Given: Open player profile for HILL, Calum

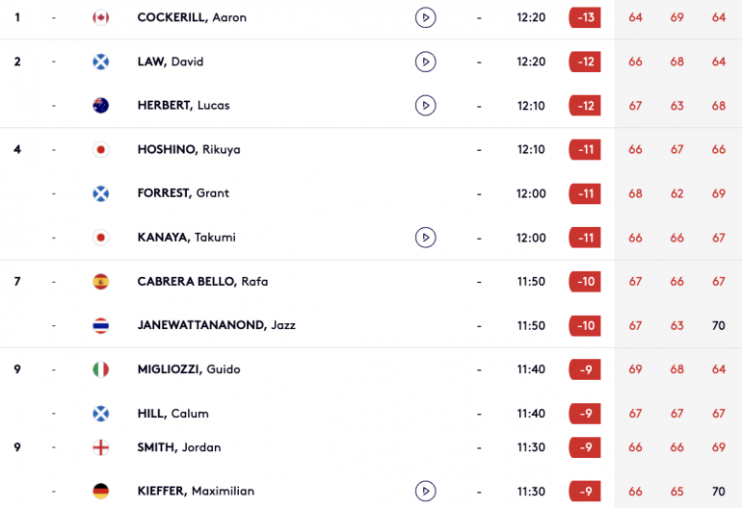Looking at the screenshot, I should tap(172, 414).
